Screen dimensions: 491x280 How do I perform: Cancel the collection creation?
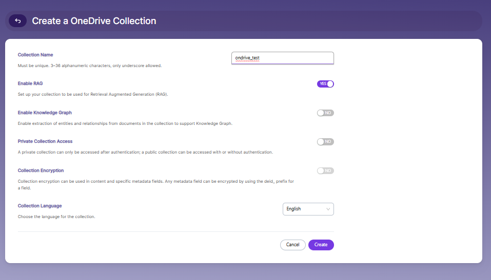(293, 245)
